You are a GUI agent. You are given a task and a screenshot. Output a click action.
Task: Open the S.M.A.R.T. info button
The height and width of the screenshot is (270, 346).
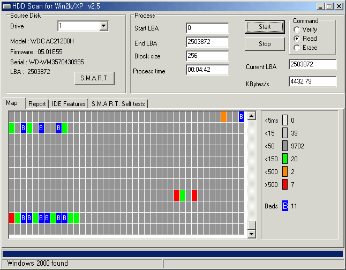coord(94,78)
